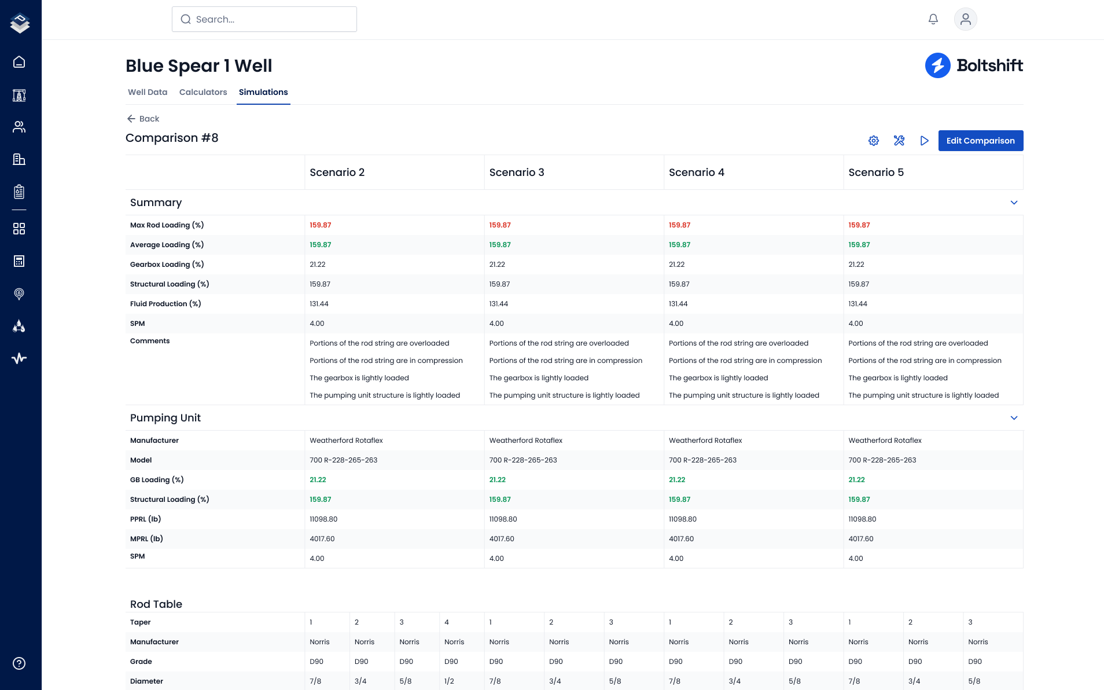
Task: Open the users icon in sidebar
Action: click(x=19, y=127)
